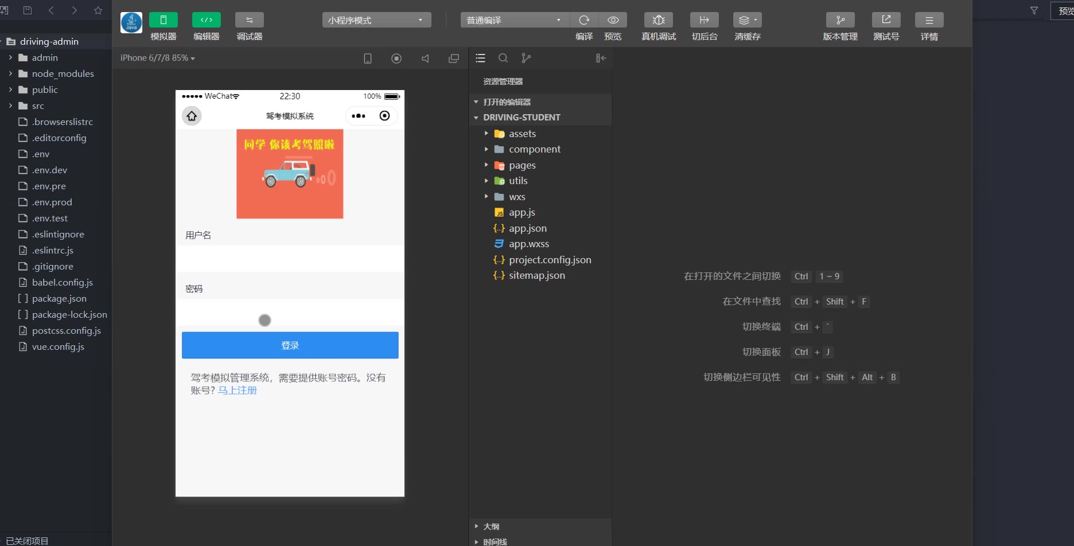Image resolution: width=1074 pixels, height=546 pixels.
Task: Expand the assets folder
Action: [x=540, y=134]
